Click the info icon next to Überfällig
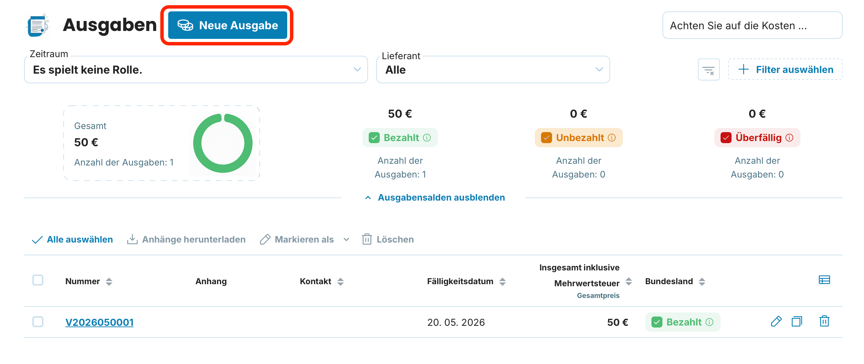Image resolution: width=864 pixels, height=364 pixels. [x=789, y=138]
